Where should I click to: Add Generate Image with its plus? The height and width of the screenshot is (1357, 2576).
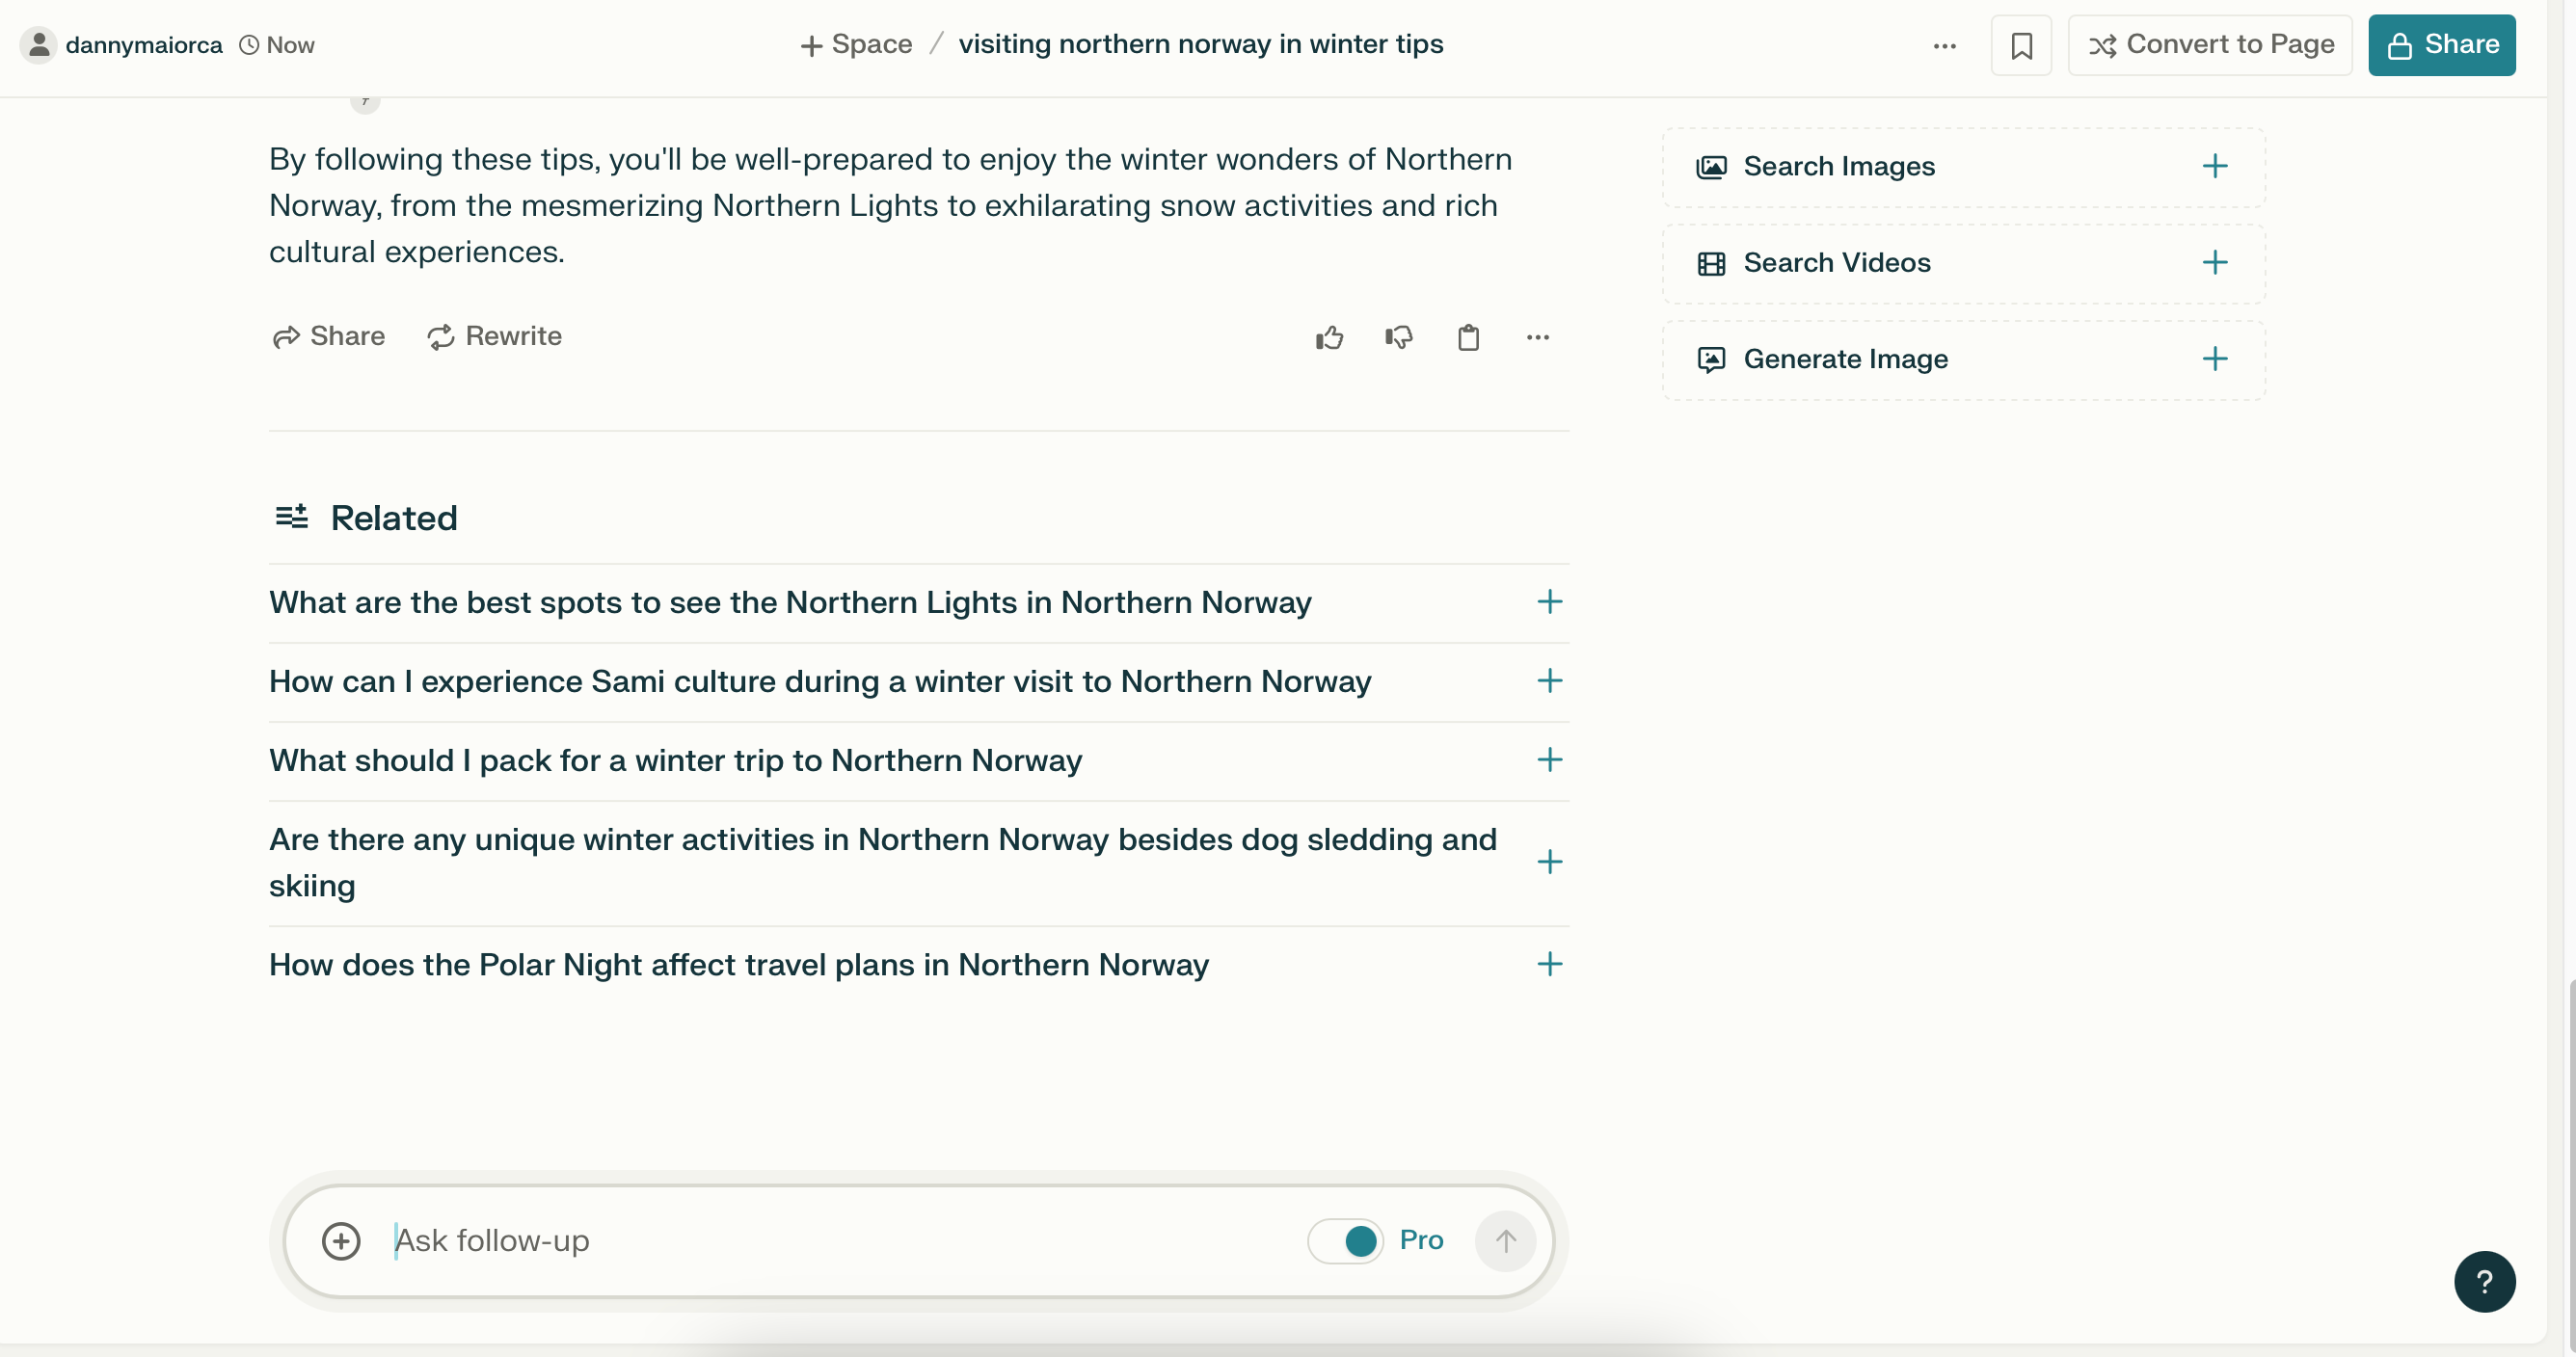pyautogui.click(x=2215, y=359)
